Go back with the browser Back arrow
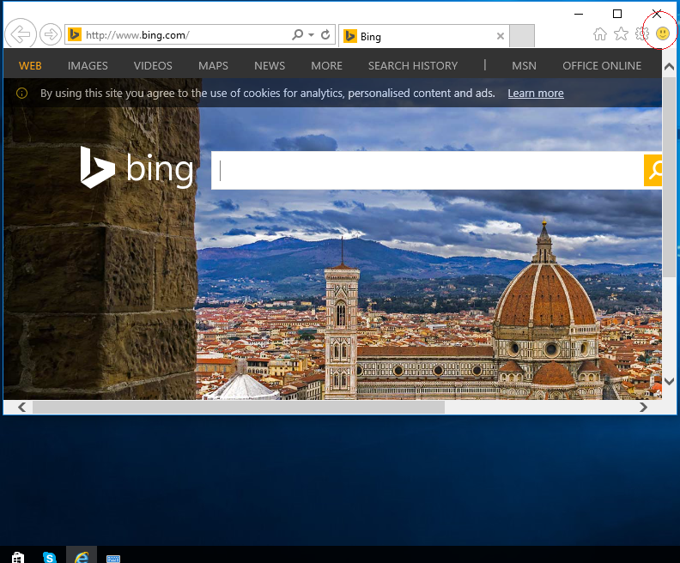Screen dimensions: 680x563 point(21,33)
